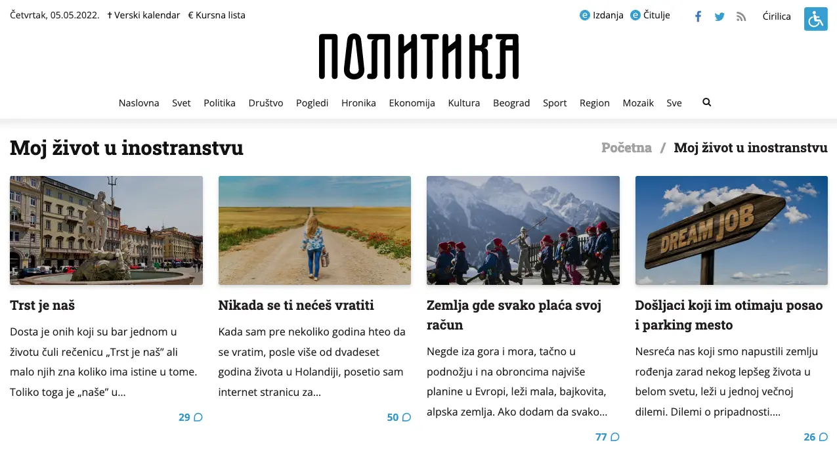The image size is (837, 453).
Task: Open the Verski kalendar link
Action: [143, 15]
